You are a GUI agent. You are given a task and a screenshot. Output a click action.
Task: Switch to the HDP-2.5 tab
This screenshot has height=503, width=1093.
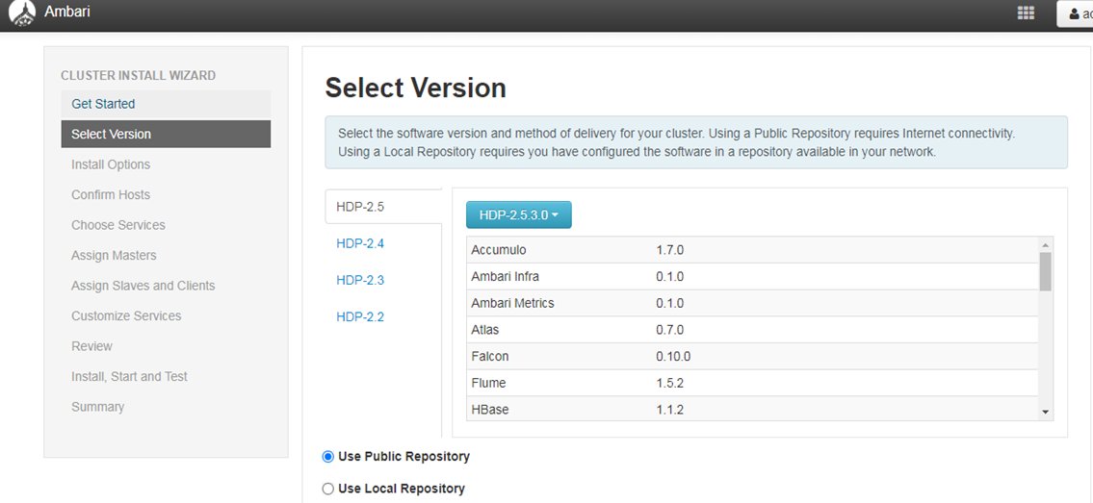tap(383, 207)
